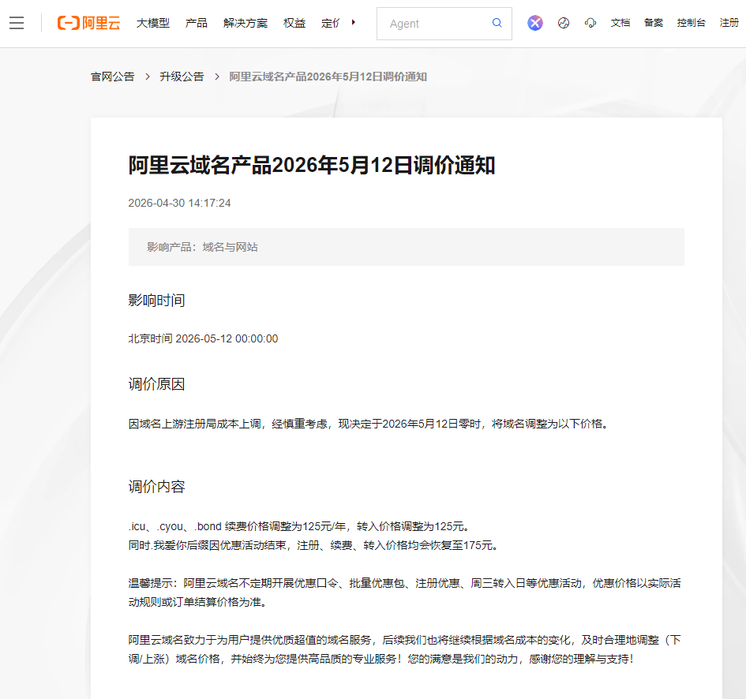
Task: Click the search magnifier icon
Action: (497, 23)
